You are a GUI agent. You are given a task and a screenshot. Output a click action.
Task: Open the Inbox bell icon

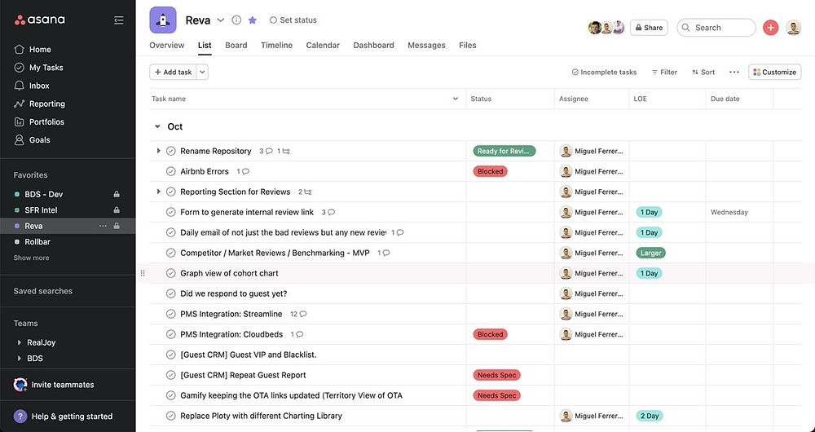20,86
